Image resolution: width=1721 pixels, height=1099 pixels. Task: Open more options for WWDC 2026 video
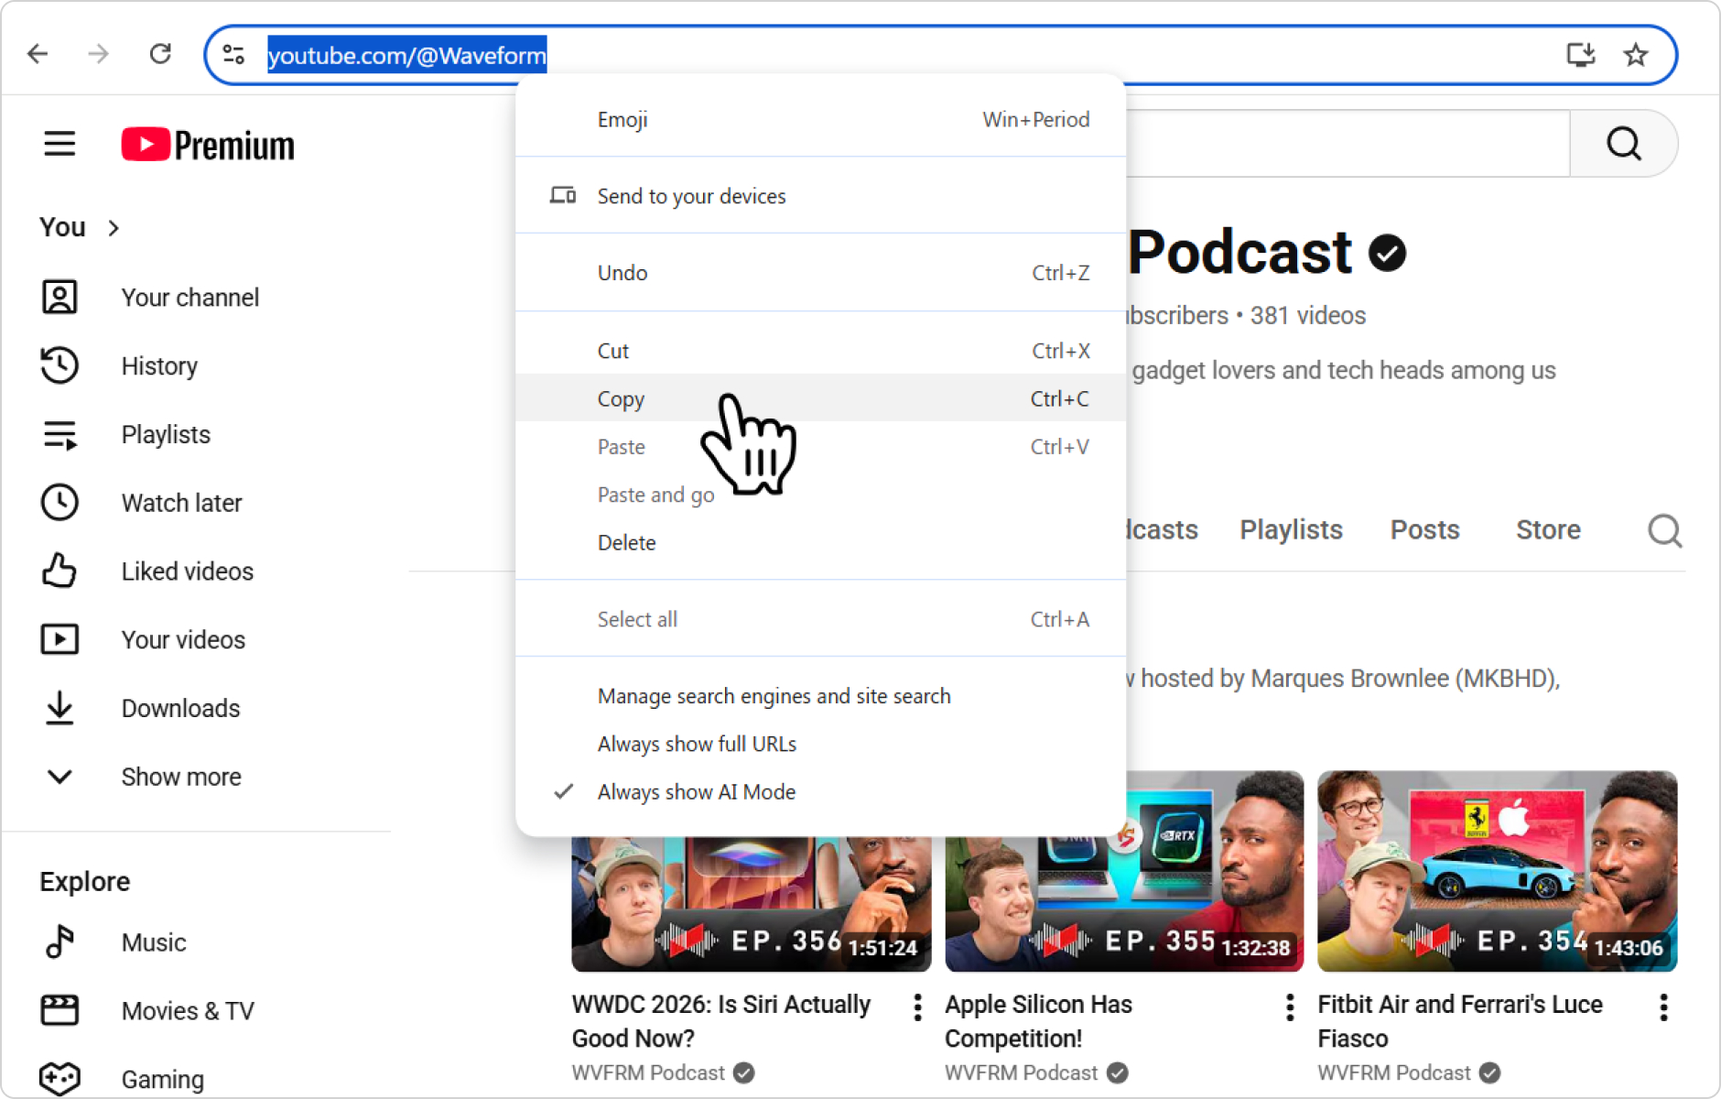pyautogui.click(x=917, y=1007)
